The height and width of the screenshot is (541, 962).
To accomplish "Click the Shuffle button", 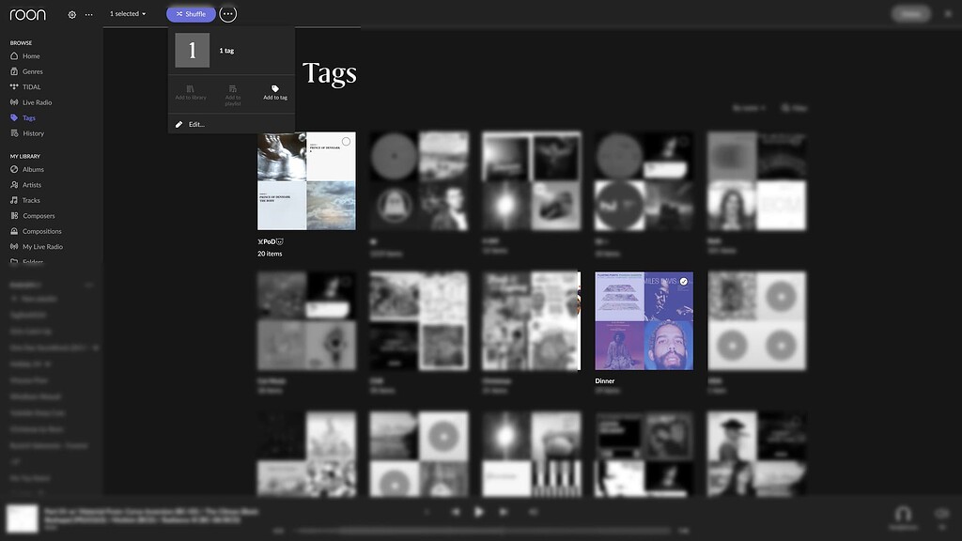I will pyautogui.click(x=191, y=13).
